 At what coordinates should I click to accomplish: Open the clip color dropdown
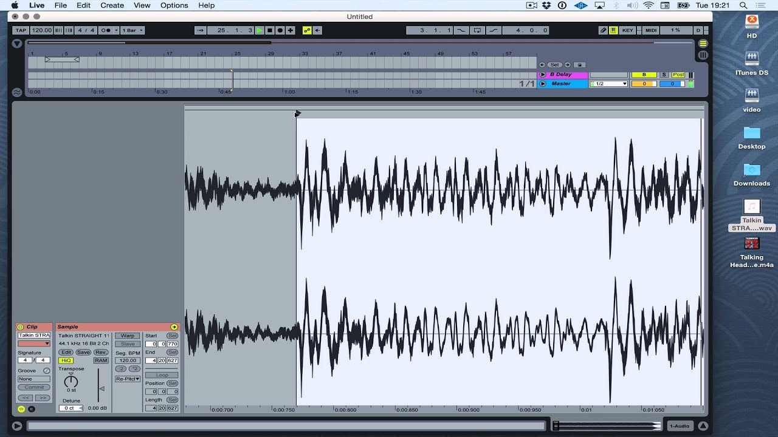(x=34, y=344)
